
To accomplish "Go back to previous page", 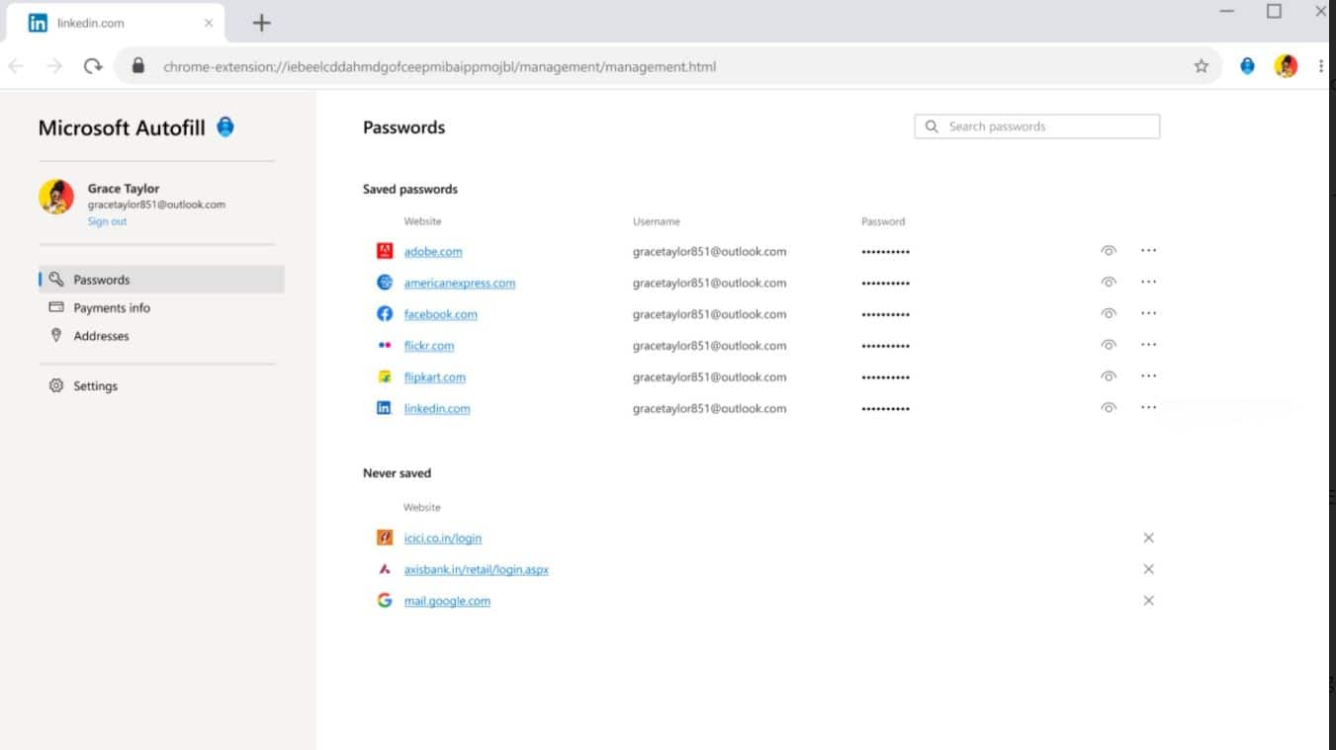I will [16, 66].
